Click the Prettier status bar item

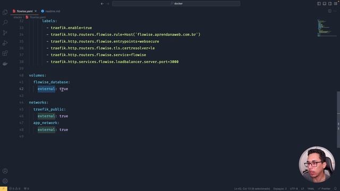324,189
